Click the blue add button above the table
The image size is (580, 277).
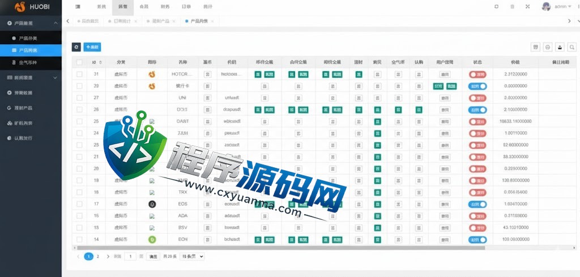click(x=92, y=47)
